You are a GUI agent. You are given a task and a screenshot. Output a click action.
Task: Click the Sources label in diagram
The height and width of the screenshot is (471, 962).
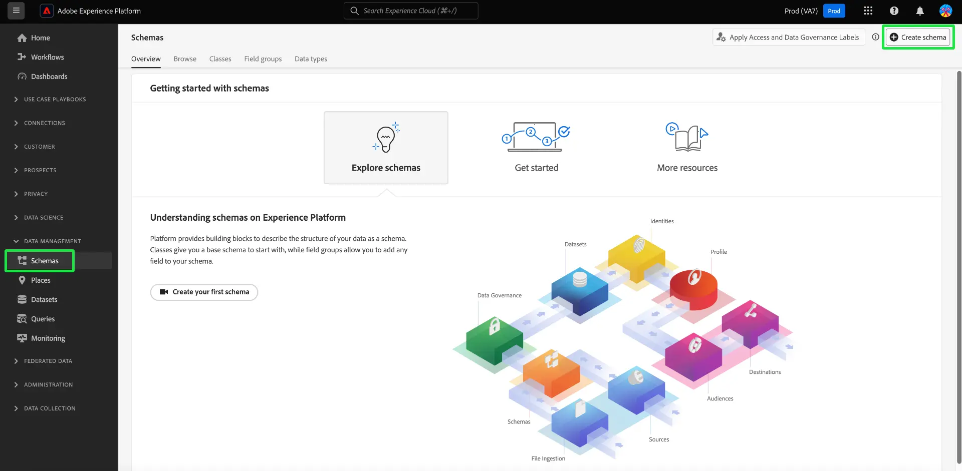(659, 440)
